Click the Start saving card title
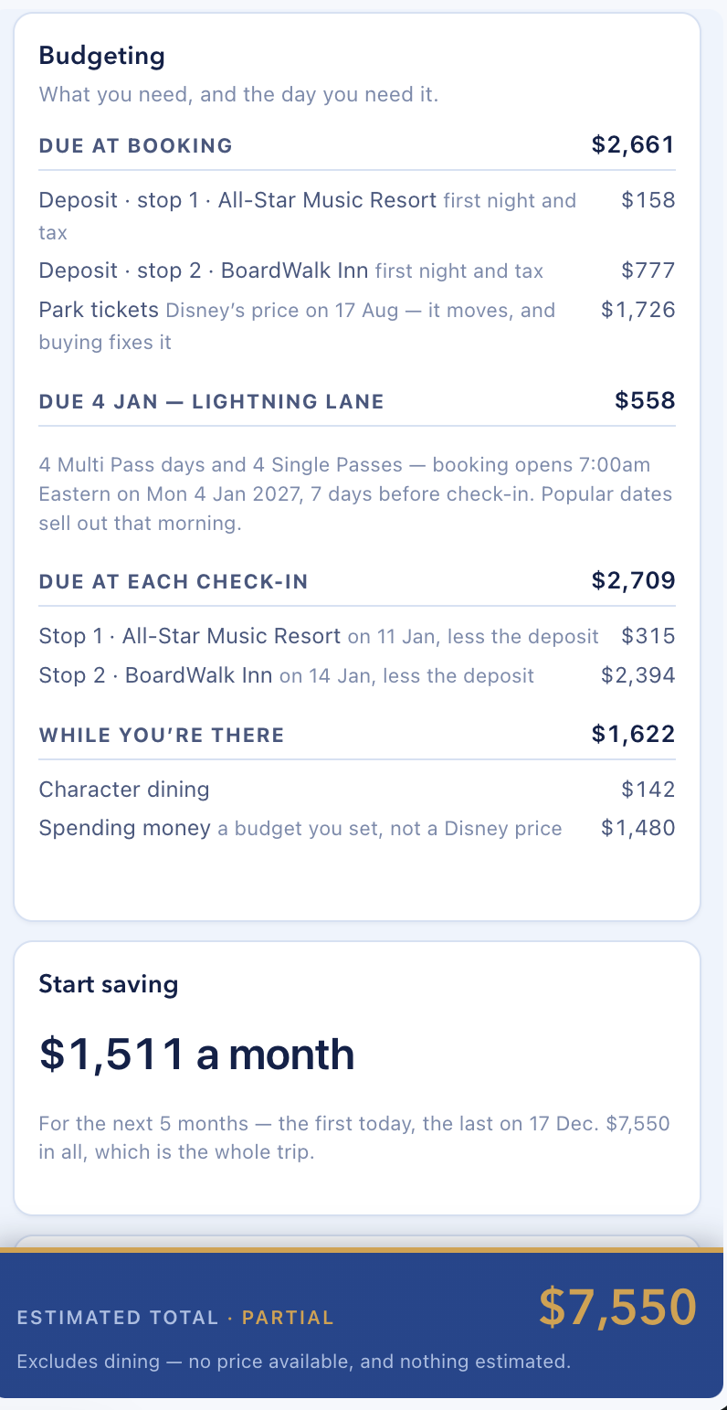This screenshot has height=1410, width=727. (x=109, y=984)
